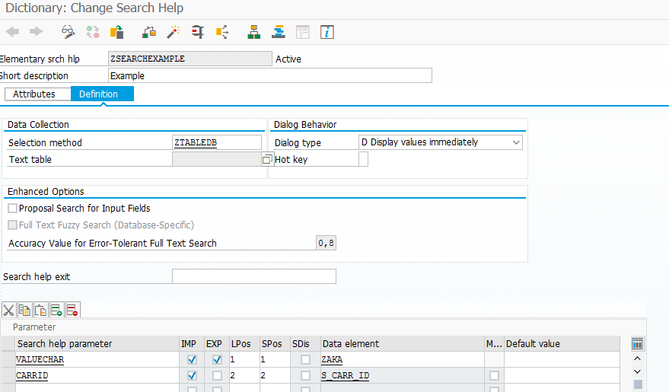Viewport: 669px width, 392px height.
Task: Click the Back arrow in toolbar
Action: click(12, 32)
